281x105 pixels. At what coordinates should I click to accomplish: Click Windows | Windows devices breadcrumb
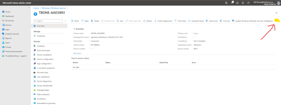click(54, 8)
